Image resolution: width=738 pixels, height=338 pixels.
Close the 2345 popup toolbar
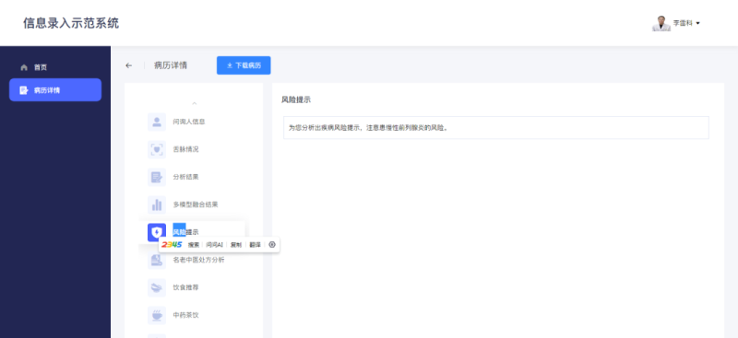pos(271,244)
